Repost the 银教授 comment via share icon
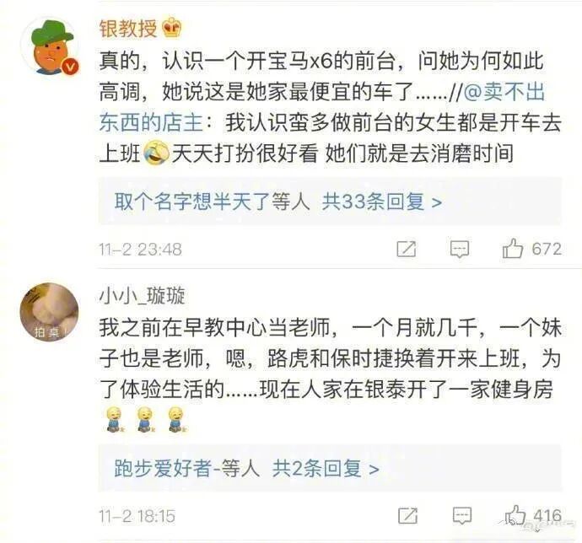 (x=406, y=249)
